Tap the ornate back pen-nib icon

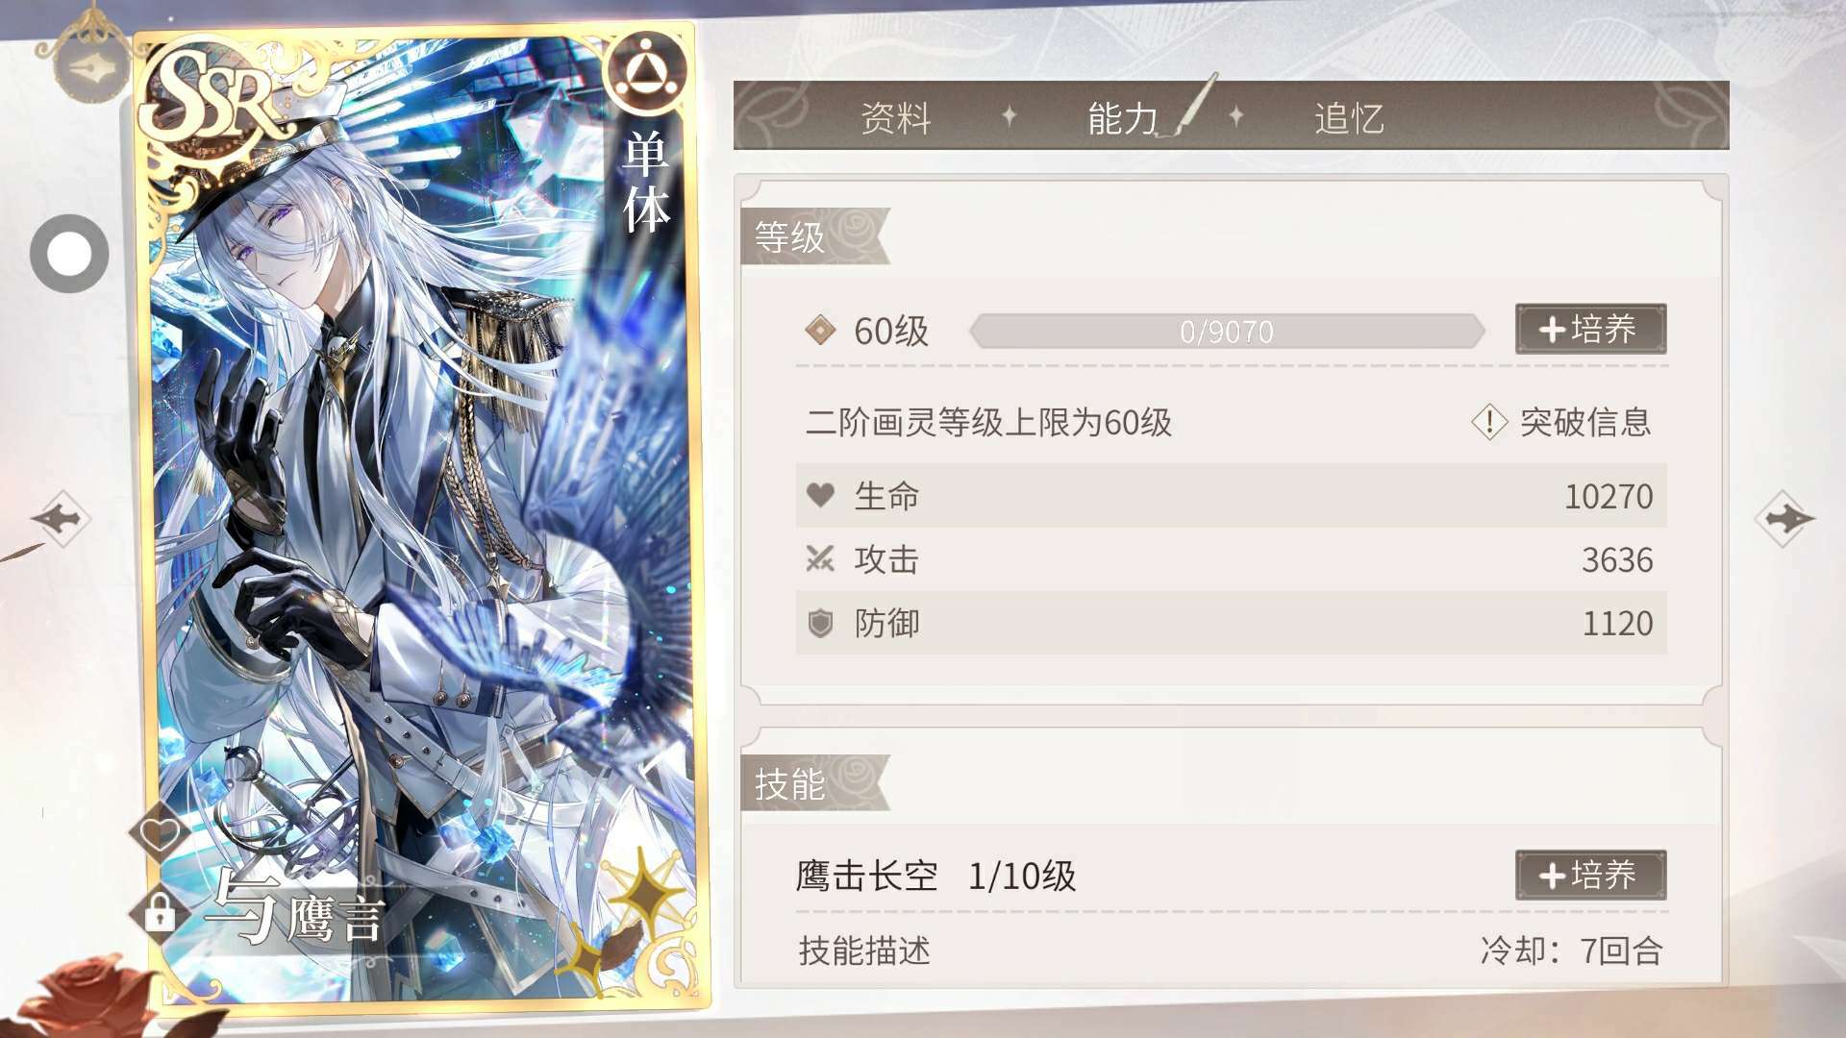pyautogui.click(x=90, y=67)
